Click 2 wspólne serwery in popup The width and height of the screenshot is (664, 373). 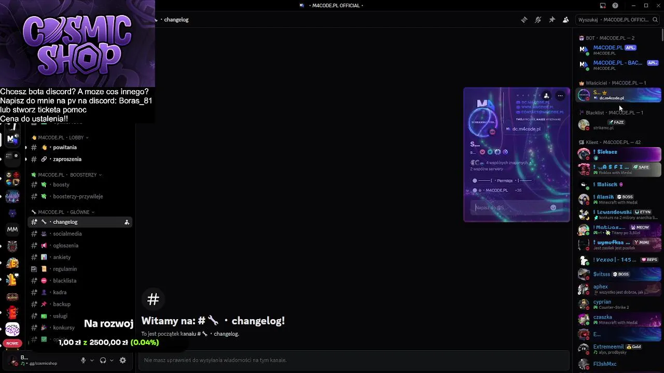487,169
